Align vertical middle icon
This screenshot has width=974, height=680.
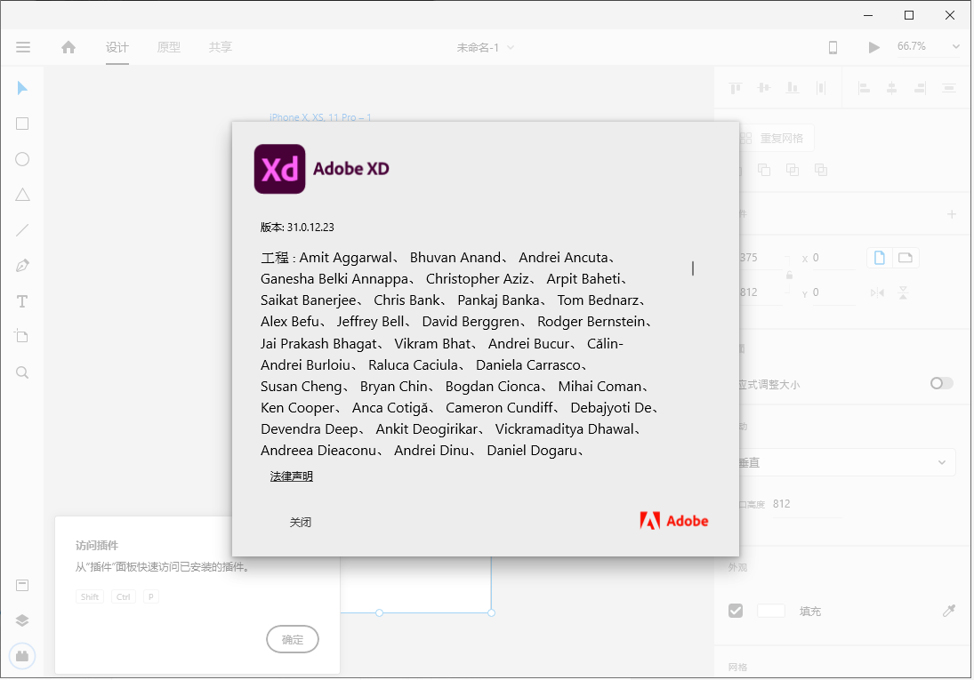764,88
